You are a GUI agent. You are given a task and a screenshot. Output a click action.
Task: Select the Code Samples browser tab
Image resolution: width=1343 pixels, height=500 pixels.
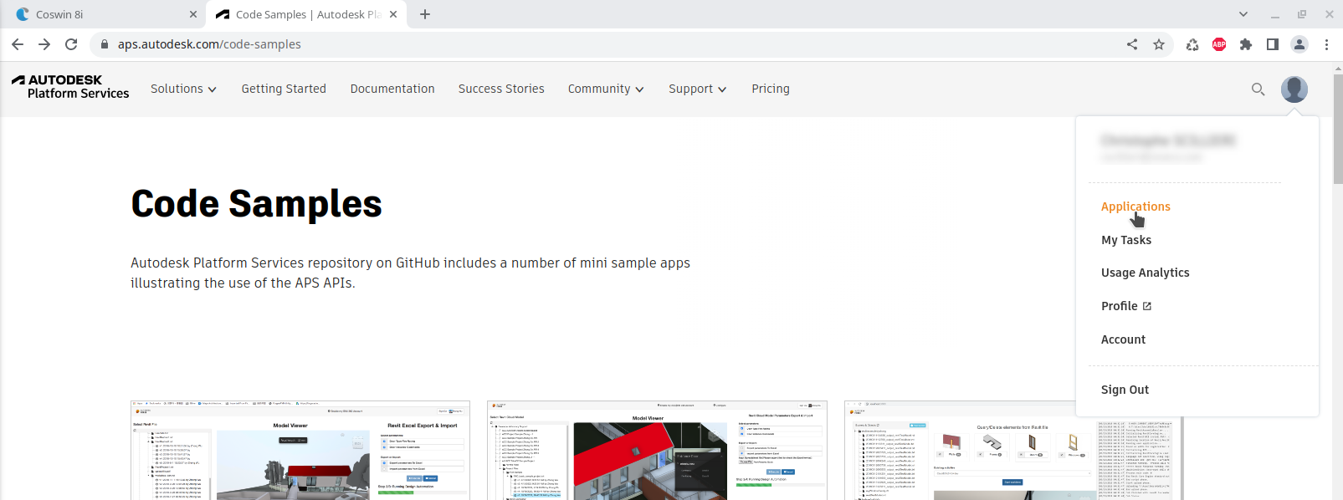click(306, 14)
